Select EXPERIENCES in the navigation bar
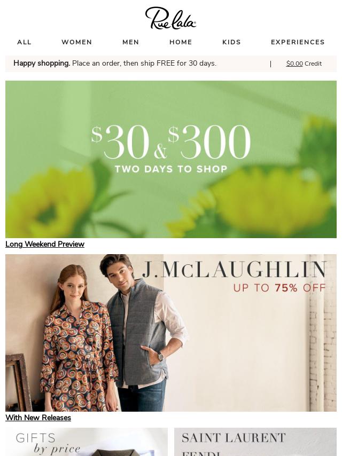The width and height of the screenshot is (342, 456). (298, 42)
